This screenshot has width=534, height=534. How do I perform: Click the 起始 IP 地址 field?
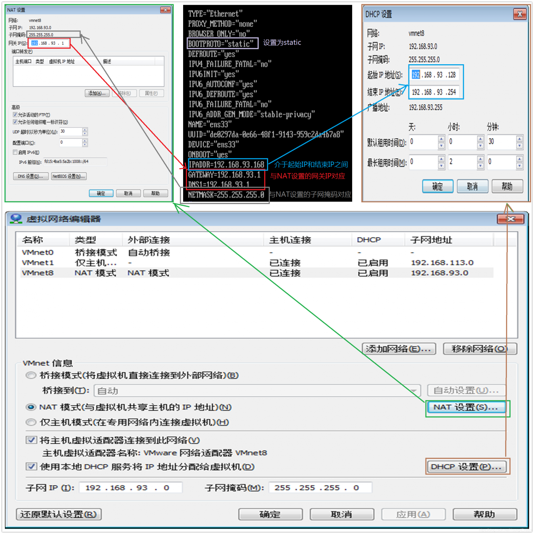click(x=434, y=75)
